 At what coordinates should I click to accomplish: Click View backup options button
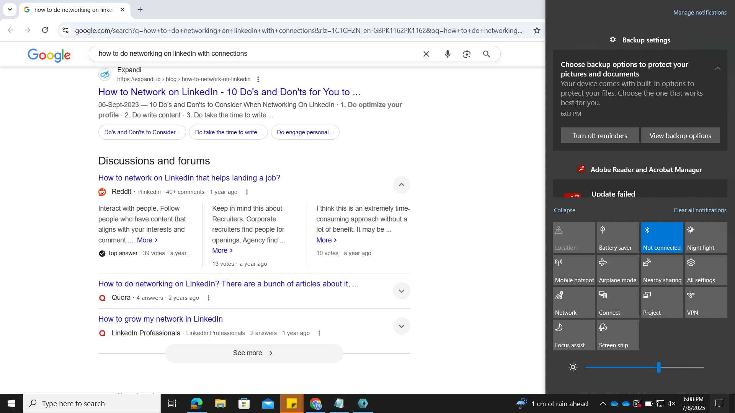click(x=680, y=135)
